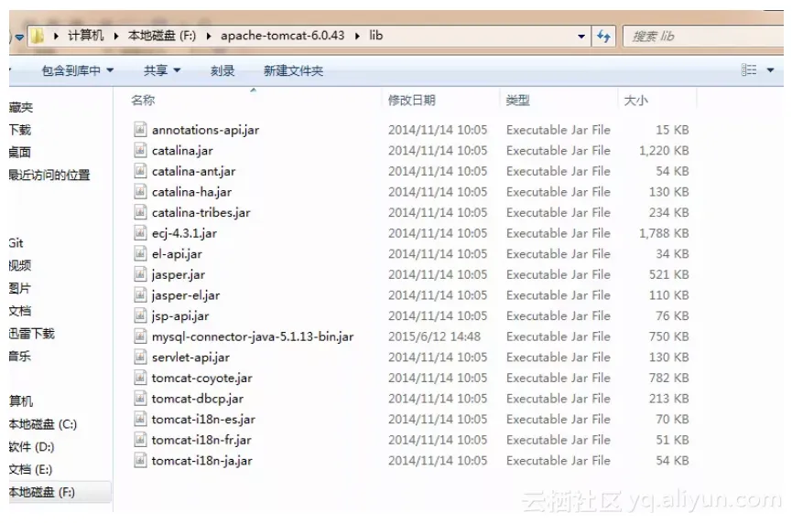
Task: Open 软件 (D:) in the sidebar
Action: click(x=32, y=447)
